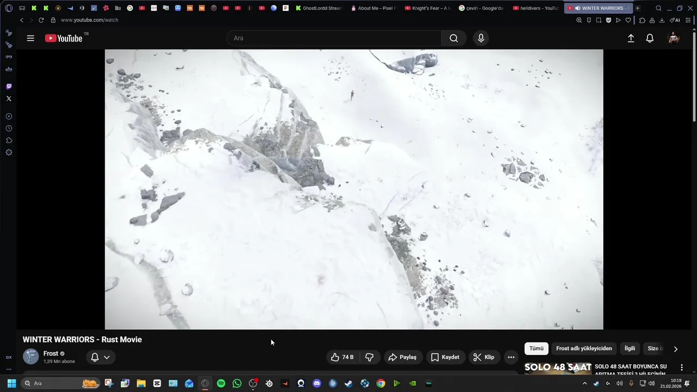
Task: Open the SOLO 48 SAAT video thumbnail
Action: pyautogui.click(x=558, y=369)
